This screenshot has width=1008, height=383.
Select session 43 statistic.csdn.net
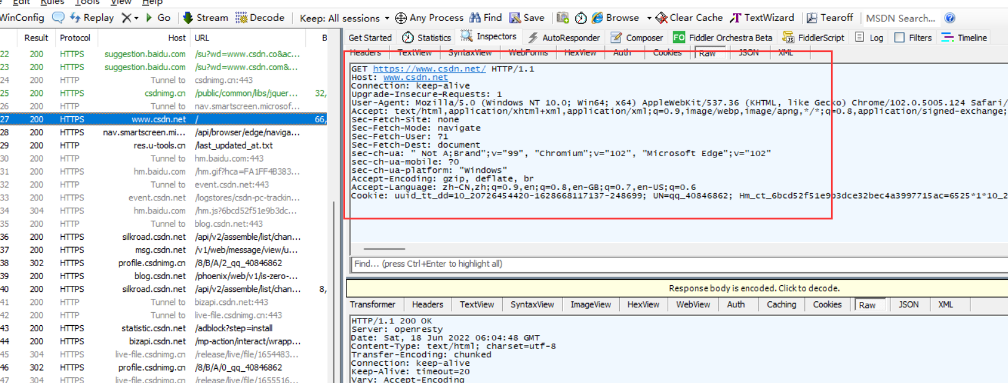click(163, 328)
